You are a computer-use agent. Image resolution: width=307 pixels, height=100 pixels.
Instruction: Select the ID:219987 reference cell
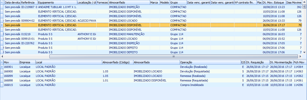[29, 7]
